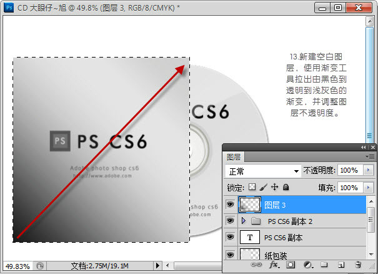This screenshot has height=274, width=378.
Task: Create new fill or adjustment layer
Action: pyautogui.click(x=307, y=266)
